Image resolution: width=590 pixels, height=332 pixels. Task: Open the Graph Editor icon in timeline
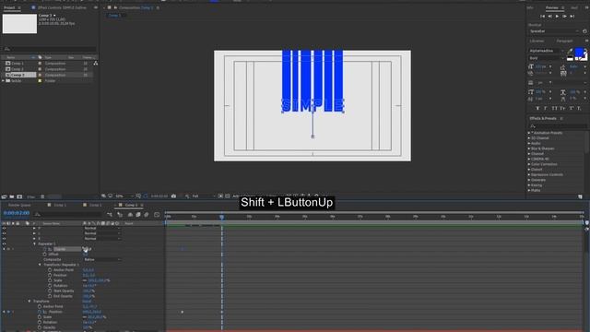tap(157, 215)
